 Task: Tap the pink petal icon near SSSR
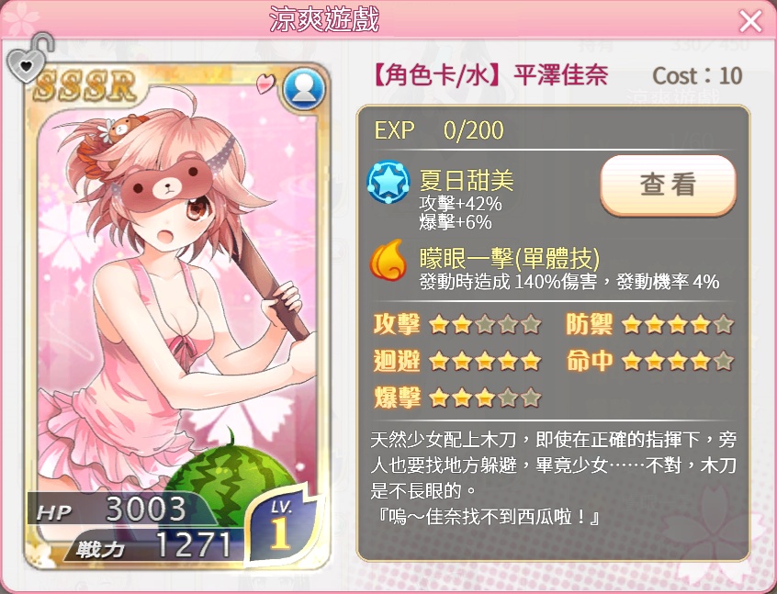tap(265, 84)
